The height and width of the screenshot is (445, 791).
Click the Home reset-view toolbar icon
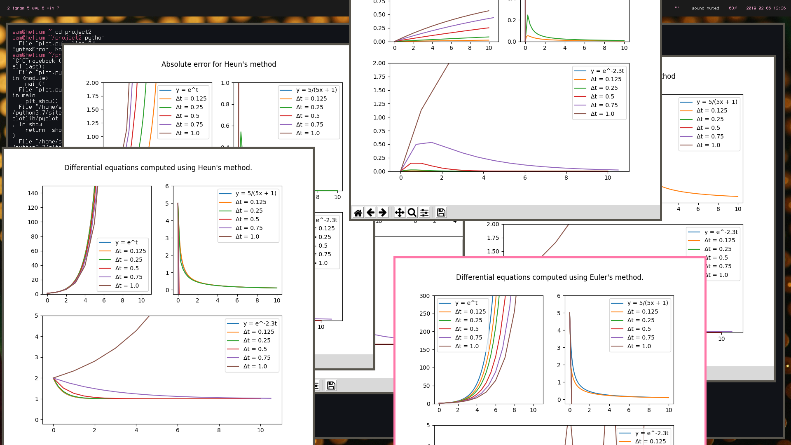358,213
